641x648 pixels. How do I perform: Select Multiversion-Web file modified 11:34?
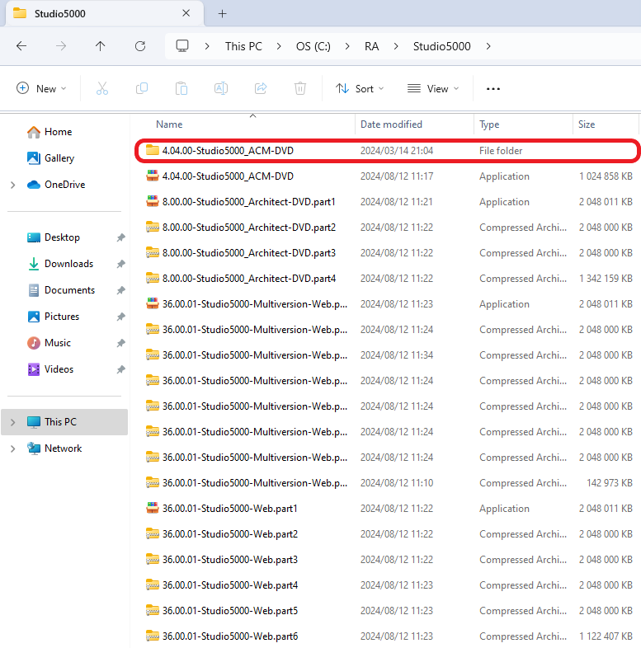click(388, 355)
